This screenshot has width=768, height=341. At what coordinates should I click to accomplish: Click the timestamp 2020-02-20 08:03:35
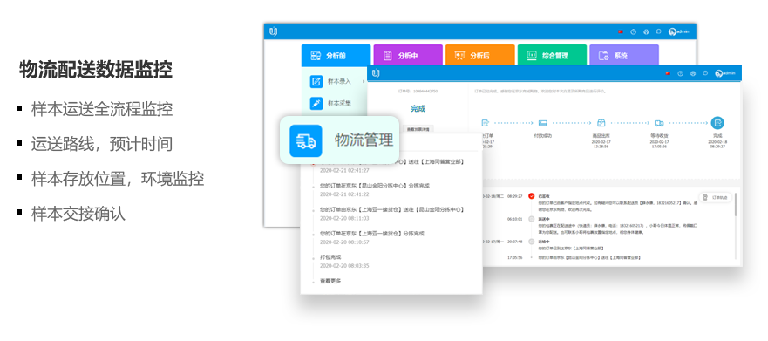point(344,265)
